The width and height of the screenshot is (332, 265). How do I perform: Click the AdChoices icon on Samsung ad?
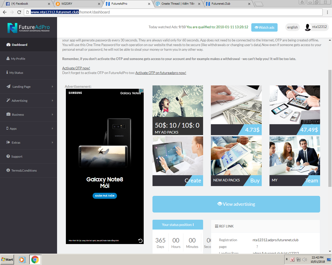[x=142, y=91]
